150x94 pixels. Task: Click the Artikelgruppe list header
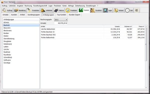[21, 19]
